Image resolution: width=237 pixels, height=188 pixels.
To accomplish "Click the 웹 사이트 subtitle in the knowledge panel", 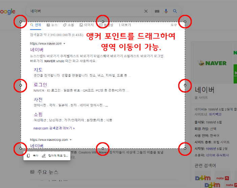I will [x=201, y=98].
